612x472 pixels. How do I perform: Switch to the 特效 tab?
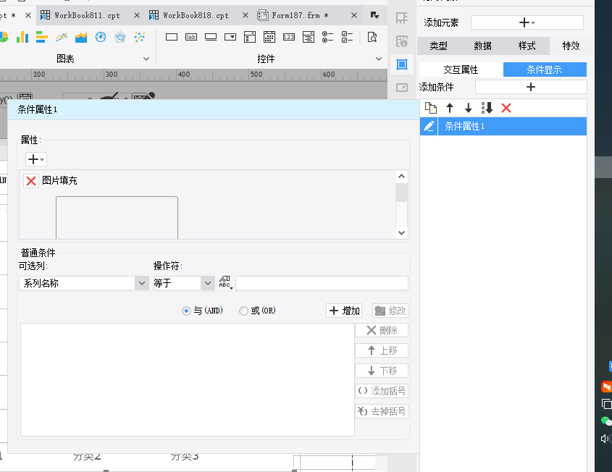571,46
